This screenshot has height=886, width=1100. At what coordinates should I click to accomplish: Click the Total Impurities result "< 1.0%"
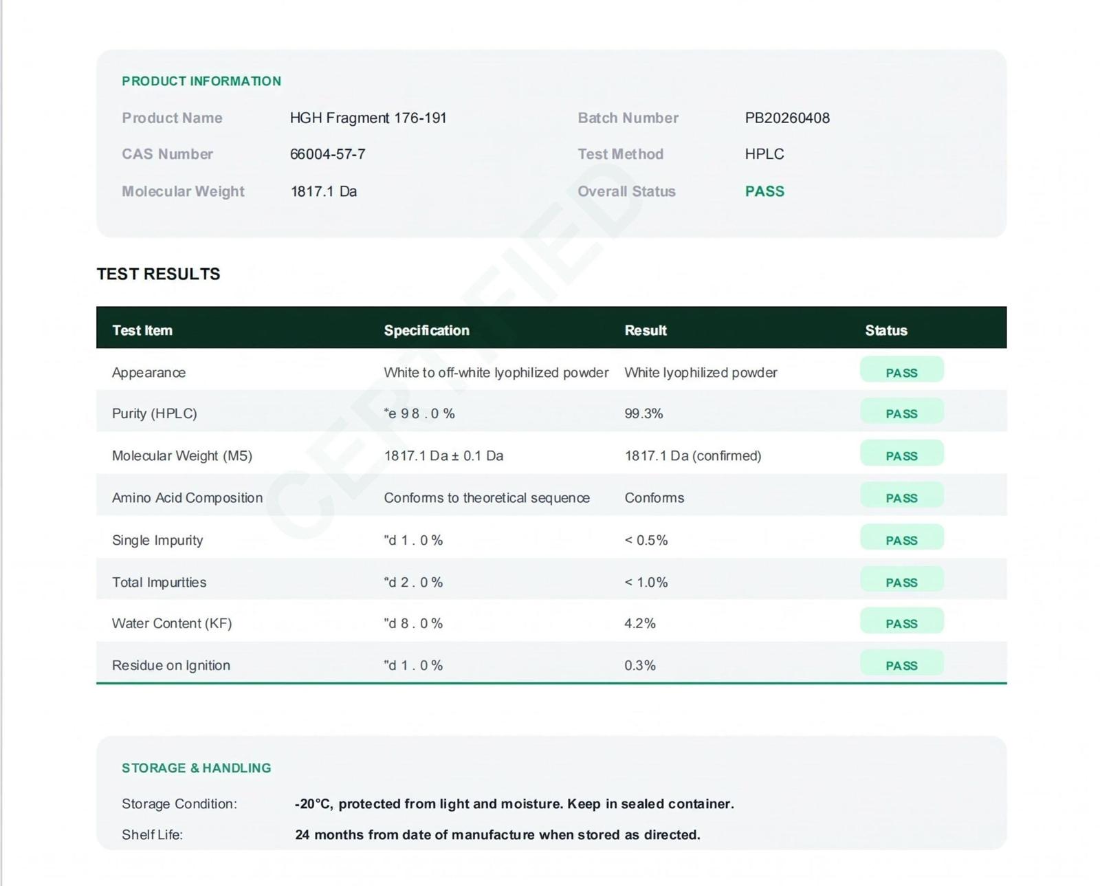[x=646, y=582]
